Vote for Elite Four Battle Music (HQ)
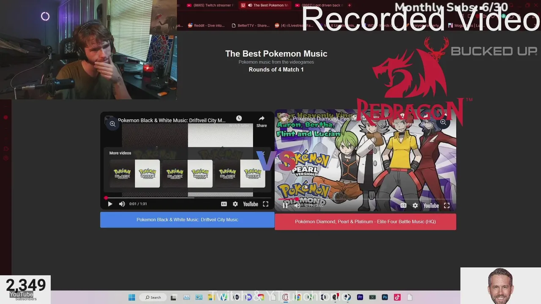The image size is (541, 304). (x=365, y=222)
